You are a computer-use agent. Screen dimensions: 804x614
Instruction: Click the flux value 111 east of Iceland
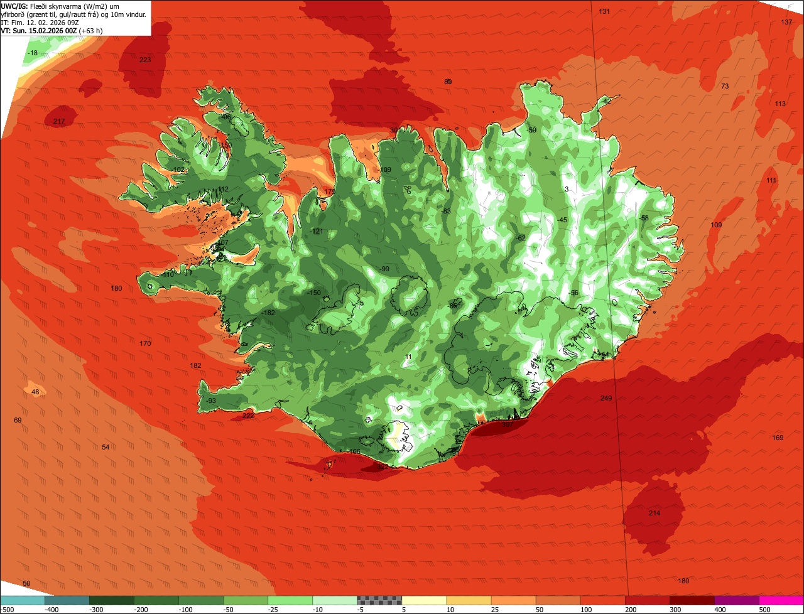pos(771,180)
